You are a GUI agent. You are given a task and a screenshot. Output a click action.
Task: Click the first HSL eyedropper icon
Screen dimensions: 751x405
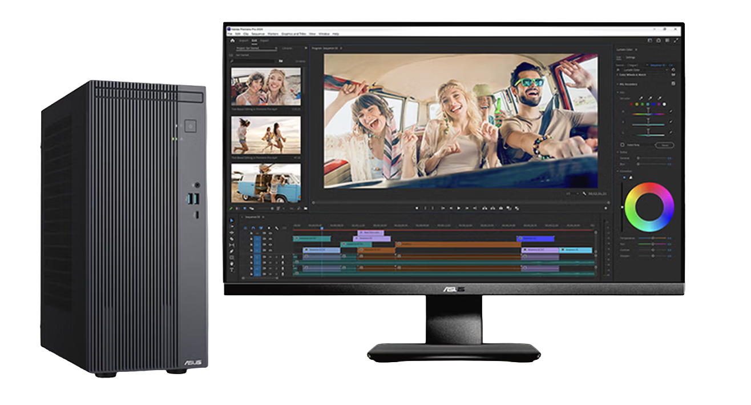coord(640,98)
